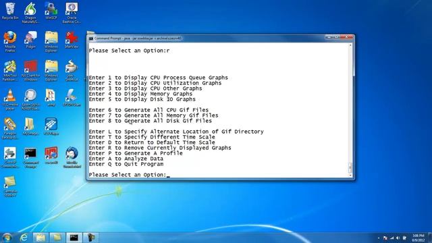Maximize the Command Prompt window

click(x=336, y=37)
